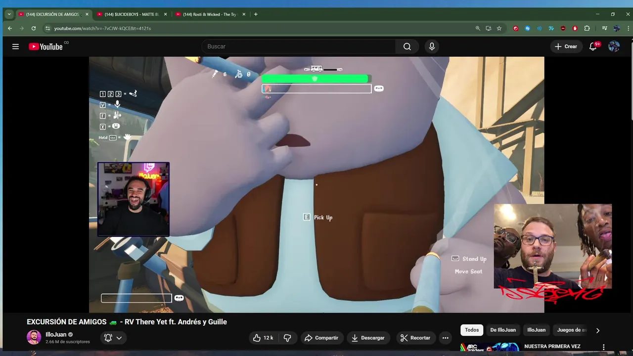
Task: Open the media control playlist icon
Action: (x=604, y=28)
